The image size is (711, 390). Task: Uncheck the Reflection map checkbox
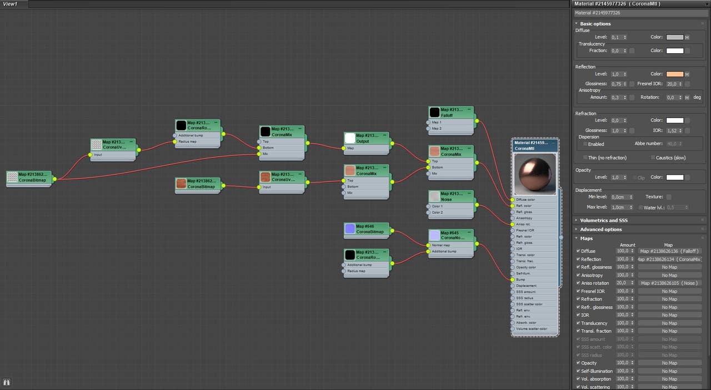tap(578, 259)
